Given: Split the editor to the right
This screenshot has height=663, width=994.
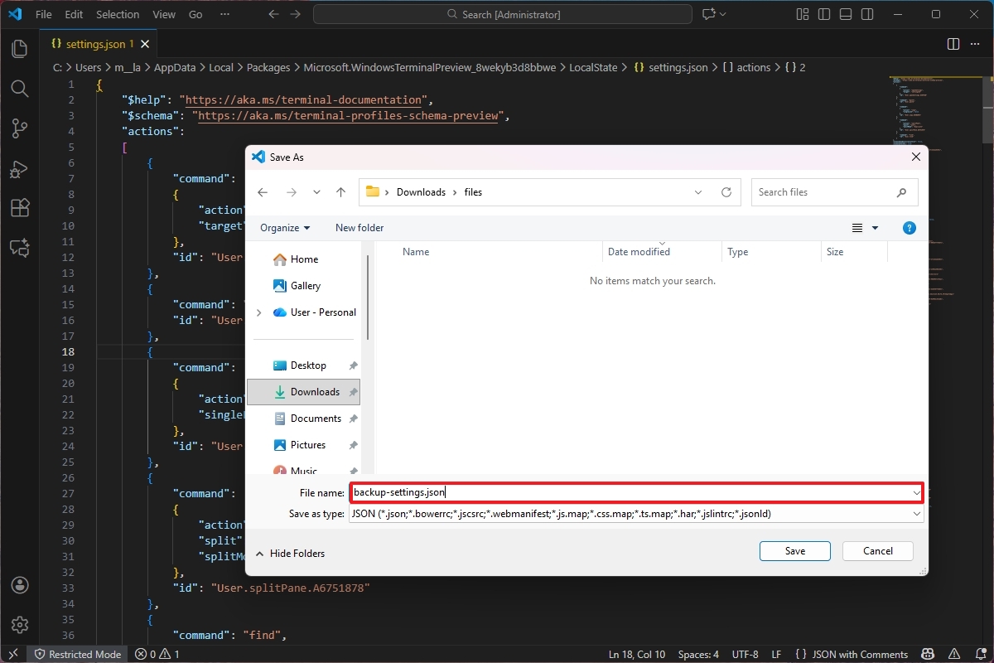Looking at the screenshot, I should click(953, 43).
